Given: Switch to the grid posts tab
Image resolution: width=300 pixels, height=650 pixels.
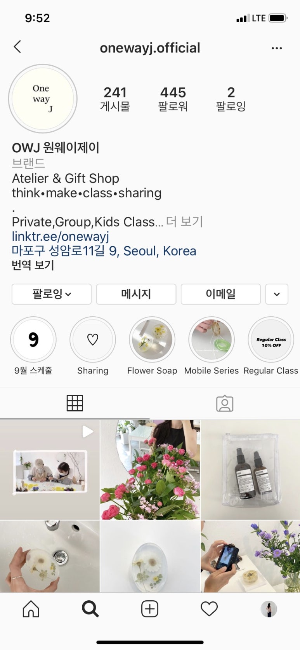Looking at the screenshot, I should click(x=75, y=403).
